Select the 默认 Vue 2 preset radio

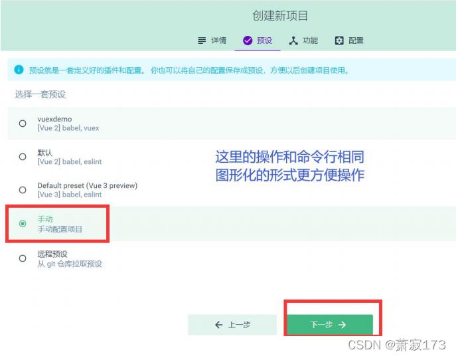tap(23, 157)
